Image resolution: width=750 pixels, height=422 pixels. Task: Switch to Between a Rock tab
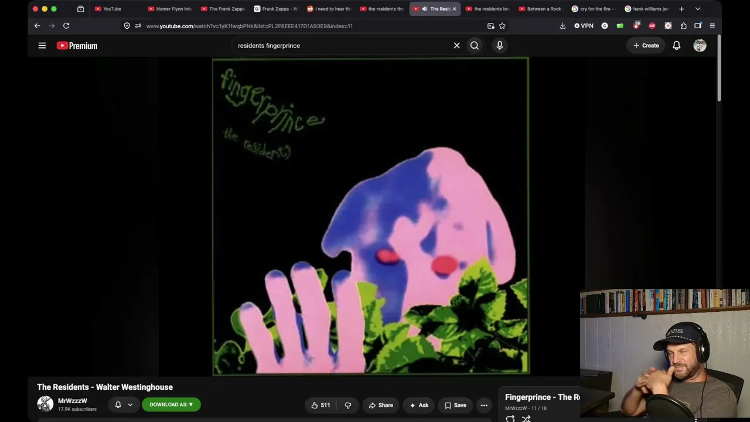540,9
